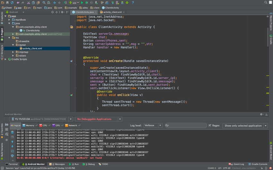
Task: Click the Save All floppy disk icon
Action: pyautogui.click(x=7, y=3)
